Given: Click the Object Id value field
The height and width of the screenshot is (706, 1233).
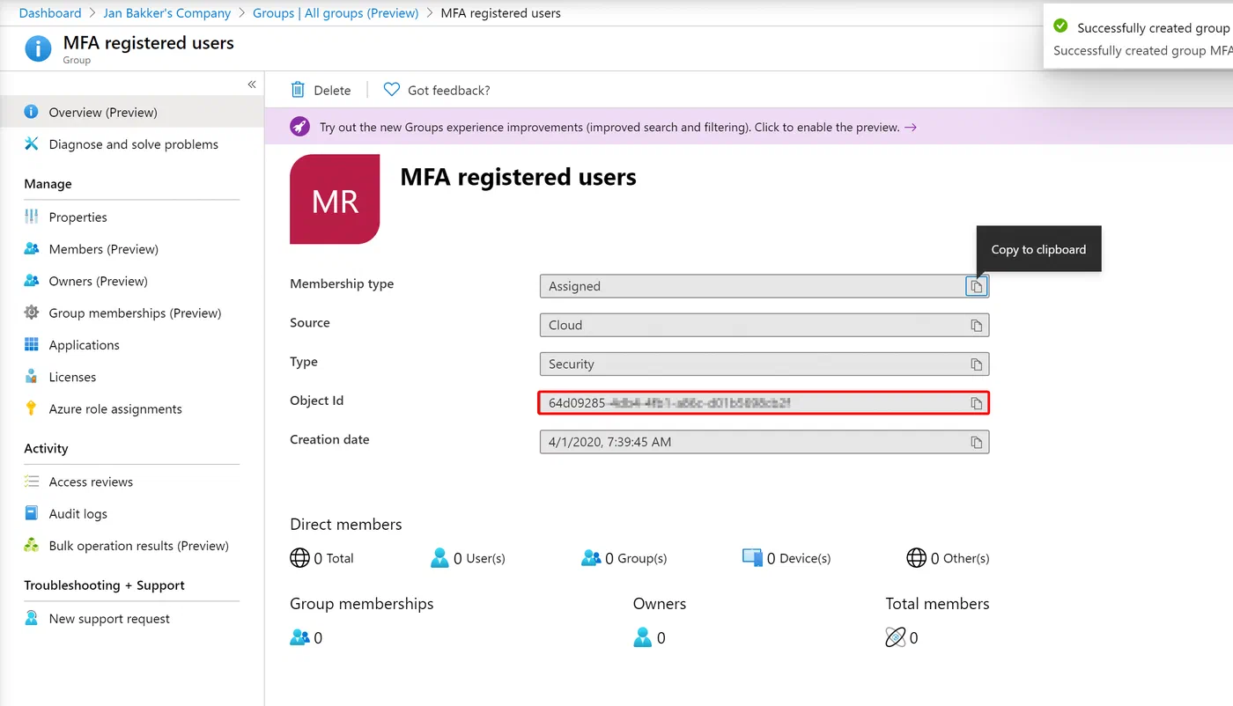Looking at the screenshot, I should click(x=764, y=402).
